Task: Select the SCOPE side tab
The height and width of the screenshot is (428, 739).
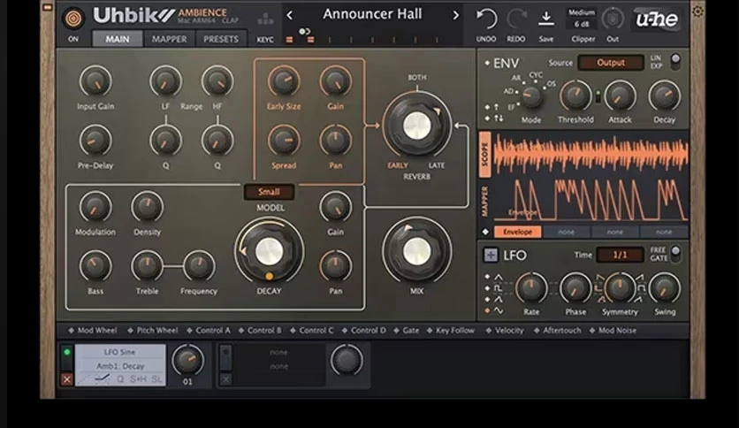Action: pyautogui.click(x=485, y=155)
